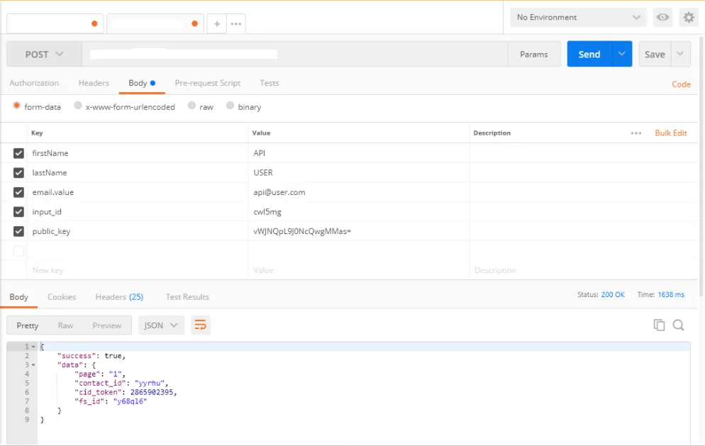Click the Save button
The height and width of the screenshot is (446, 705).
pos(655,54)
